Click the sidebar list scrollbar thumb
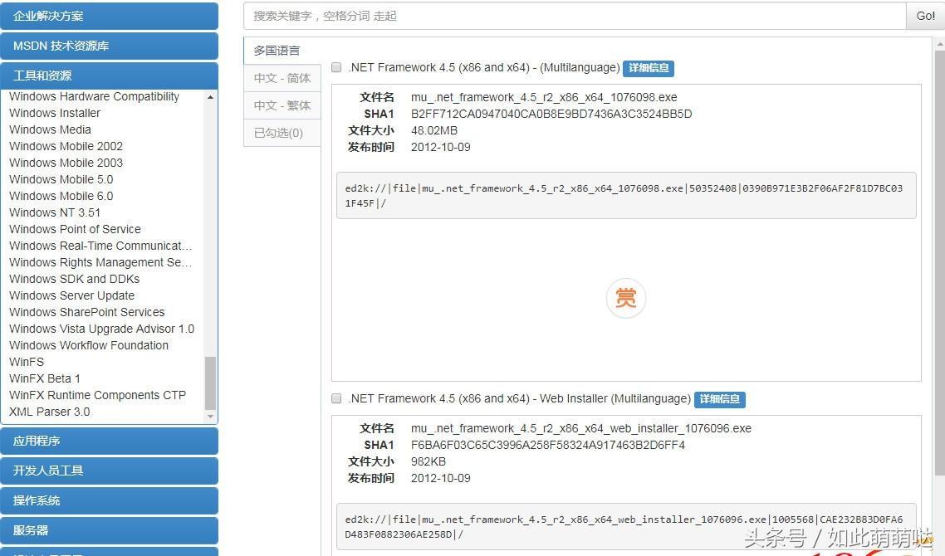 coord(210,383)
